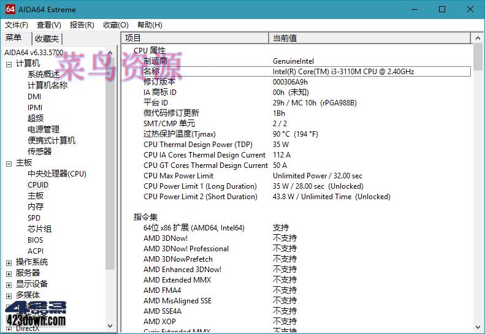The width and height of the screenshot is (485, 334).
Task: Select the 制造商 row
Action: [306, 61]
